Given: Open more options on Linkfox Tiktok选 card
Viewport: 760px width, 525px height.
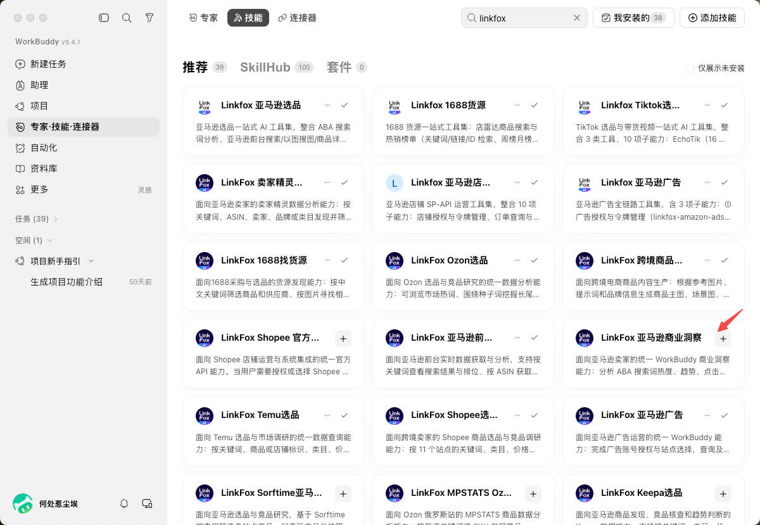Looking at the screenshot, I should (707, 105).
